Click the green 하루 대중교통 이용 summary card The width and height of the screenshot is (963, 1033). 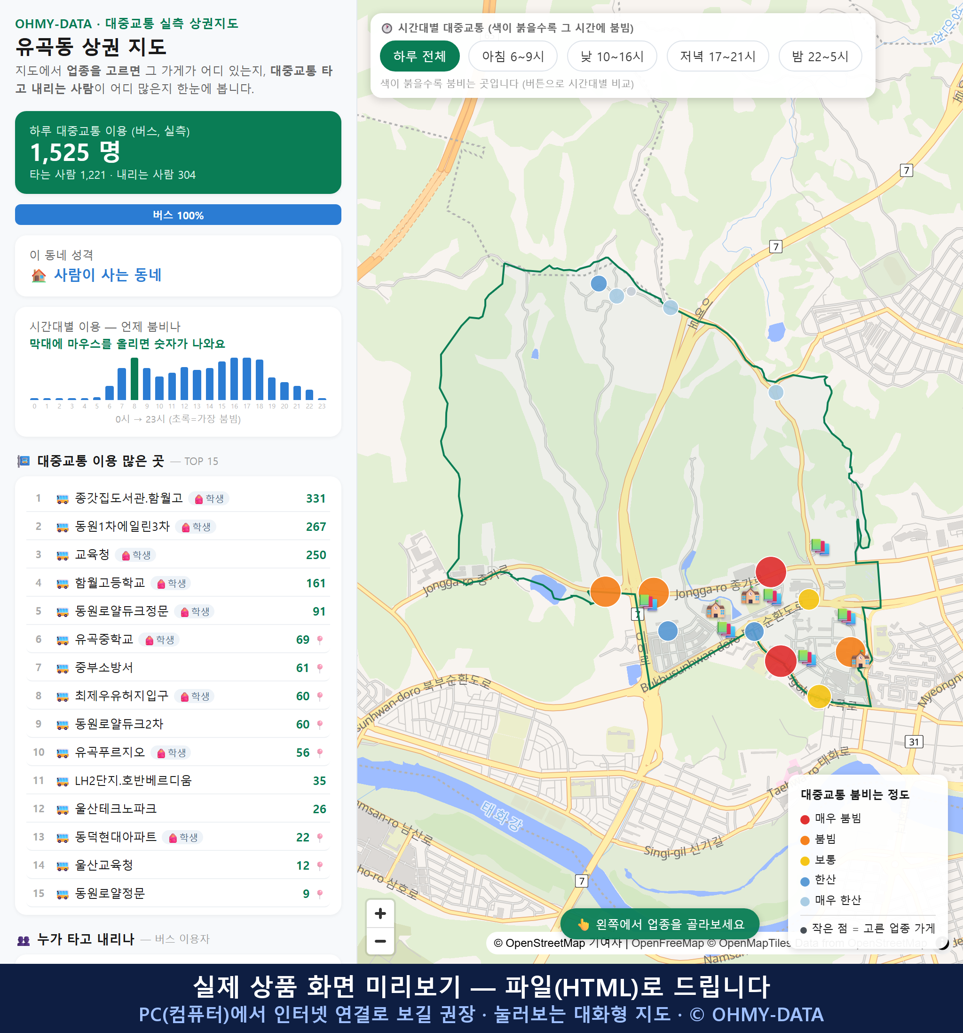178,152
